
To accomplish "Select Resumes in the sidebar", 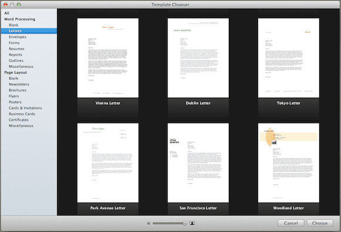I will (x=16, y=49).
